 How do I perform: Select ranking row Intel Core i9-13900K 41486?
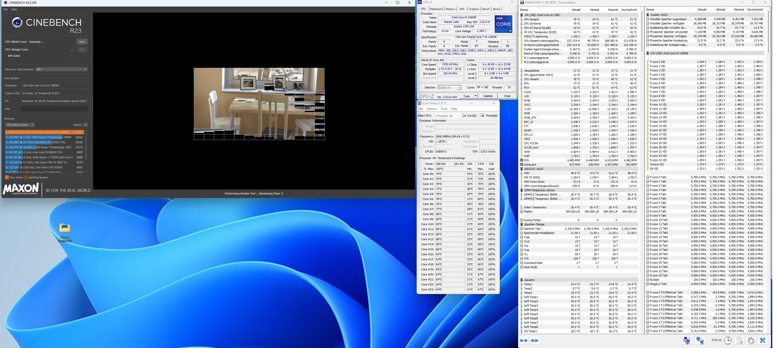pos(44,132)
